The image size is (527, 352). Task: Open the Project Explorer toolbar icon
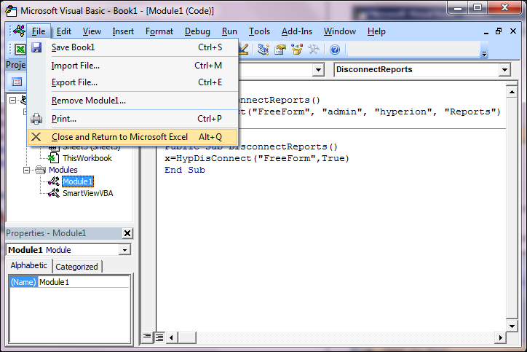pos(263,50)
